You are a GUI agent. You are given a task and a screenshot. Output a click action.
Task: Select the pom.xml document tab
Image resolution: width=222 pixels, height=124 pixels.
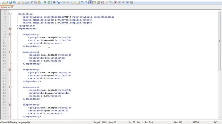(x=7, y=7)
